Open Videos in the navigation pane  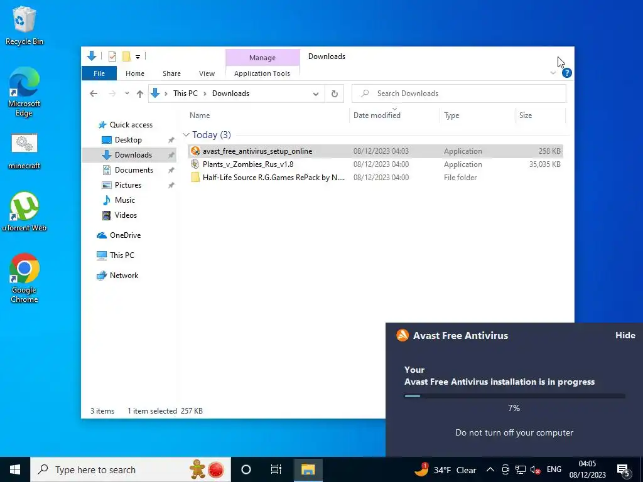pyautogui.click(x=126, y=215)
